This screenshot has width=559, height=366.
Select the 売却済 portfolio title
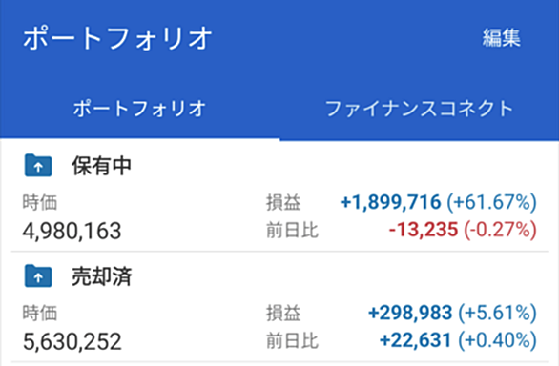coord(102,276)
